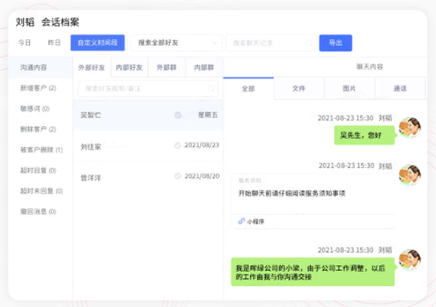This screenshot has width=436, height=307.
Task: Click the chat record search magnifier icon
Action: pyautogui.click(x=309, y=43)
